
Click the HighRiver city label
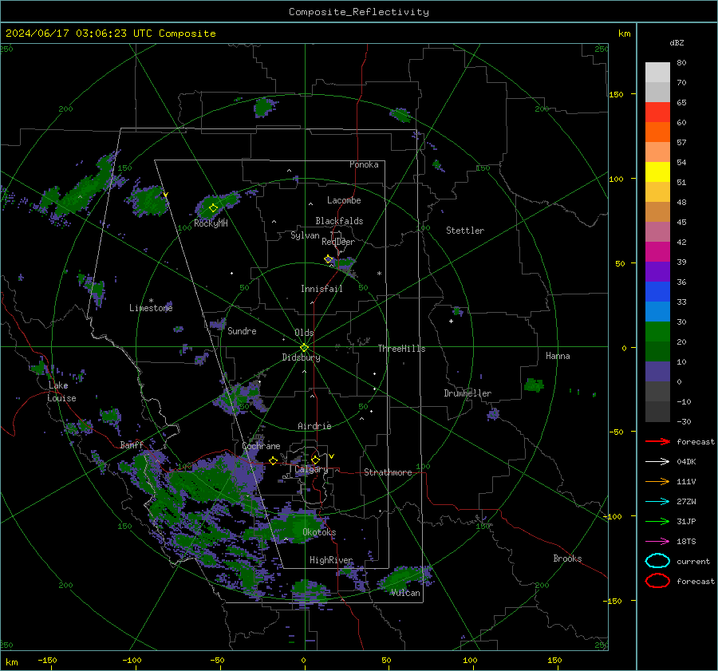click(330, 560)
